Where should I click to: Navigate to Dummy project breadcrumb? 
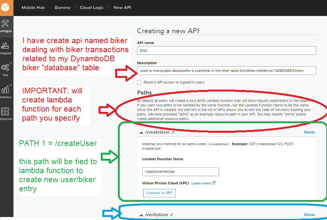pos(62,8)
